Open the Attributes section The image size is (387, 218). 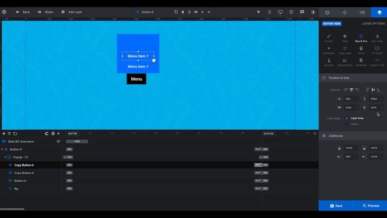pos(361,62)
